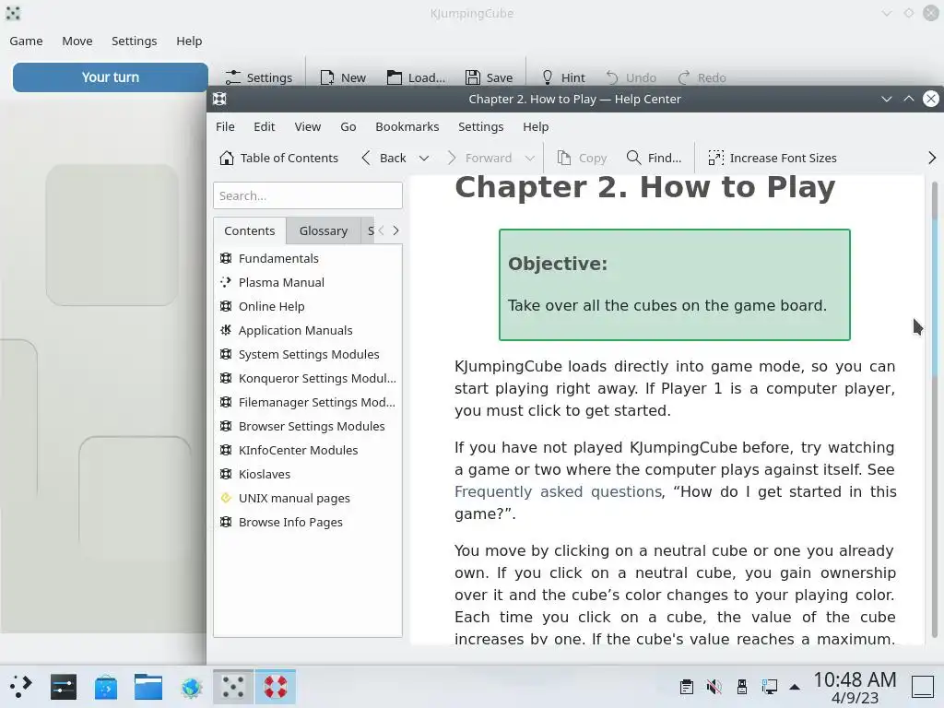Open the KDE application launcher
The width and height of the screenshot is (944, 708).
20,686
